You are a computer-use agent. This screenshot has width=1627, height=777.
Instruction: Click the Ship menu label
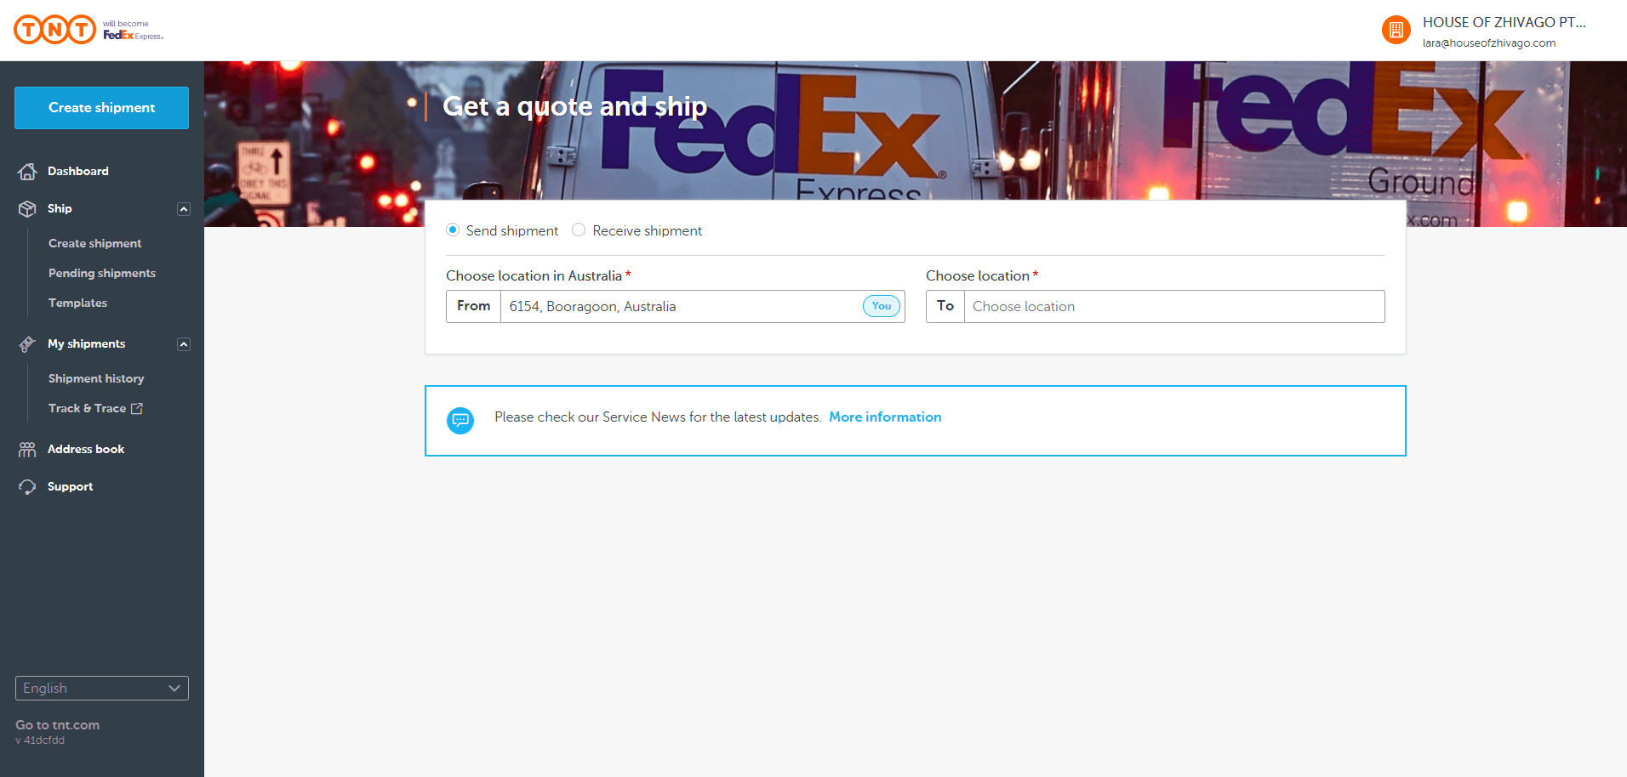pyautogui.click(x=60, y=209)
